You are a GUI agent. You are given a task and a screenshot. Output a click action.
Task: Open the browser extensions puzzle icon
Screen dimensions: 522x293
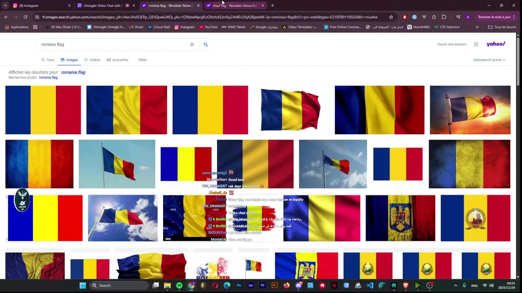click(444, 17)
